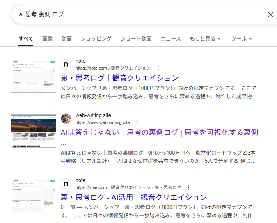Click the note favicon of third result
The height and width of the screenshot is (223, 277).
click(x=66, y=184)
